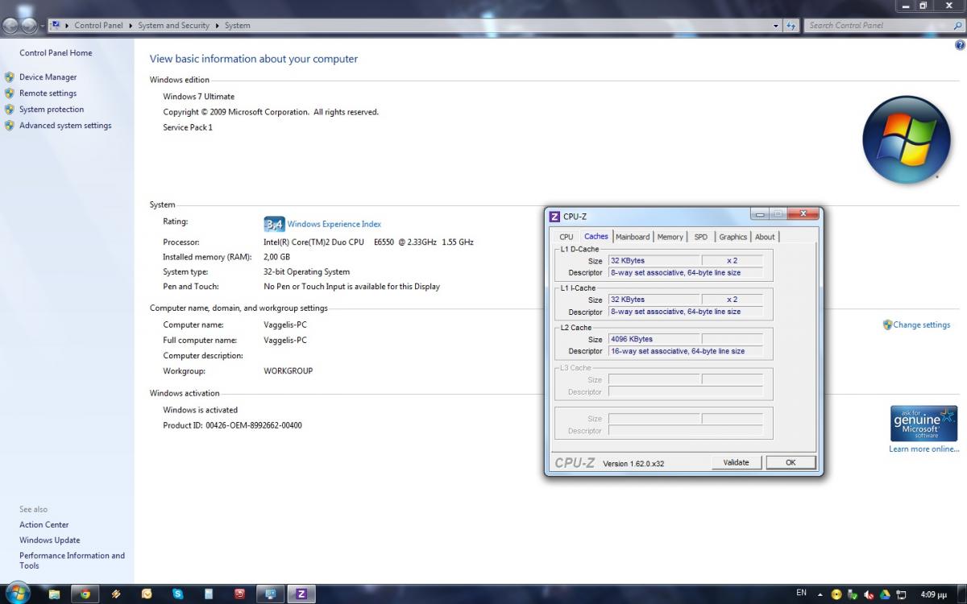Switch to Mainboard tab in CPU-Z

(x=633, y=237)
